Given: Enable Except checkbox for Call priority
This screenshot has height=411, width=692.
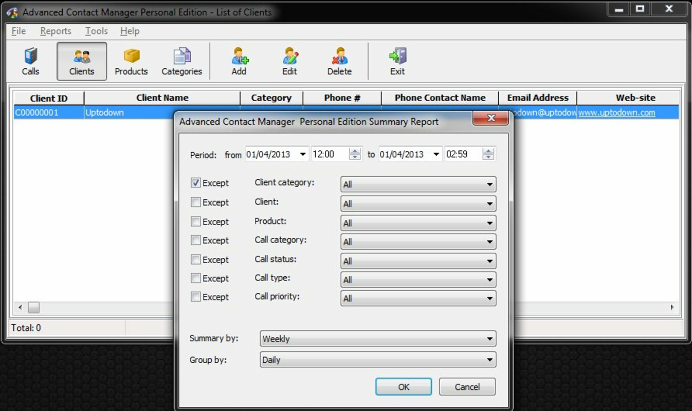Looking at the screenshot, I should (195, 296).
